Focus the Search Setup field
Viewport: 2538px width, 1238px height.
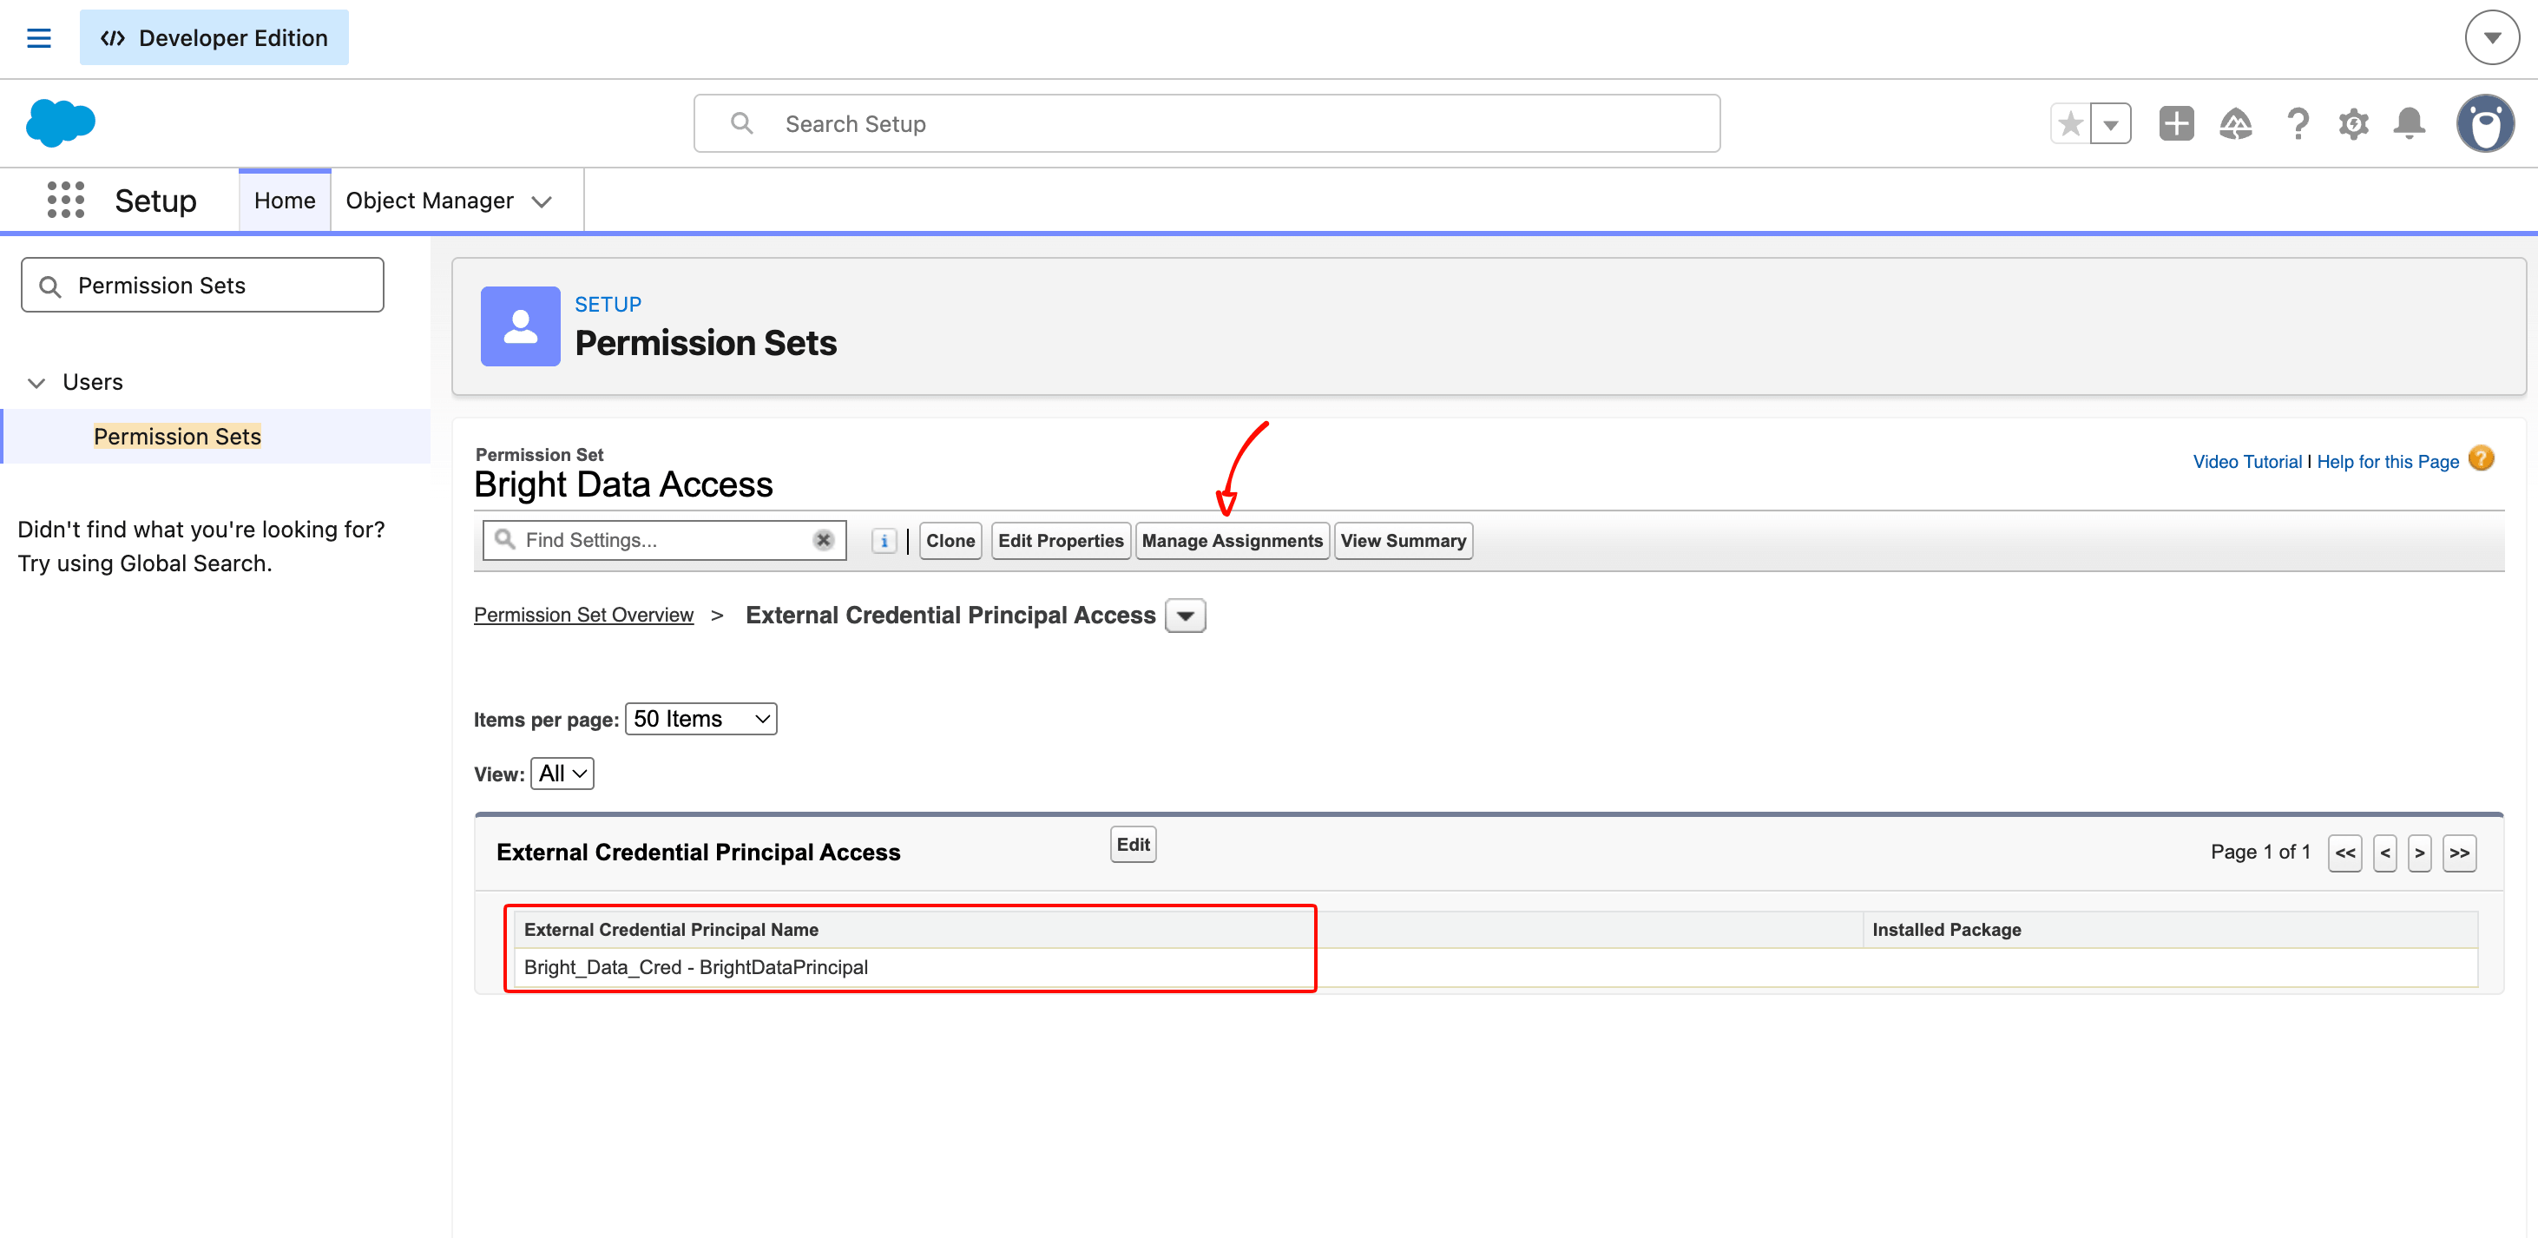pos(1207,124)
